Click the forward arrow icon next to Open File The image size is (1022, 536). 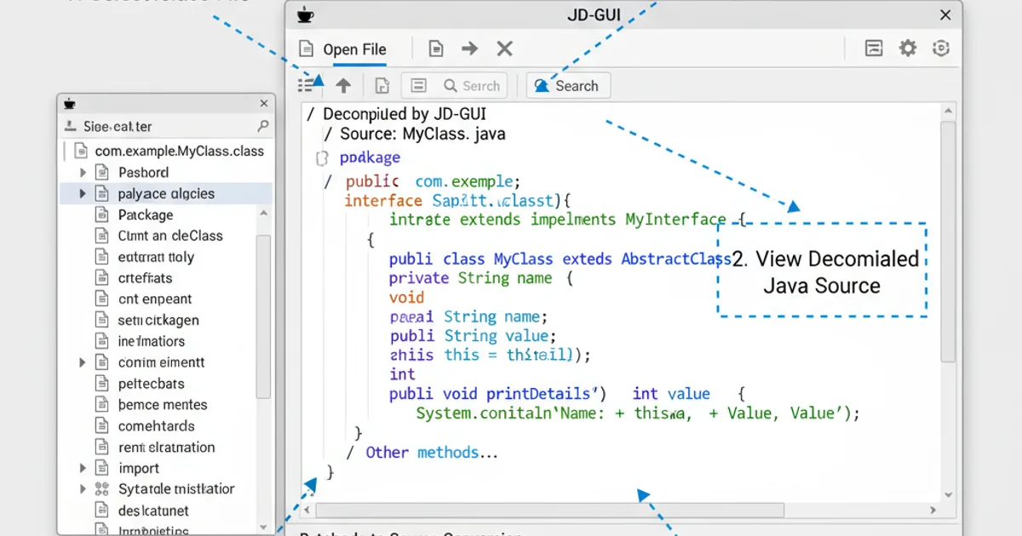(x=469, y=48)
